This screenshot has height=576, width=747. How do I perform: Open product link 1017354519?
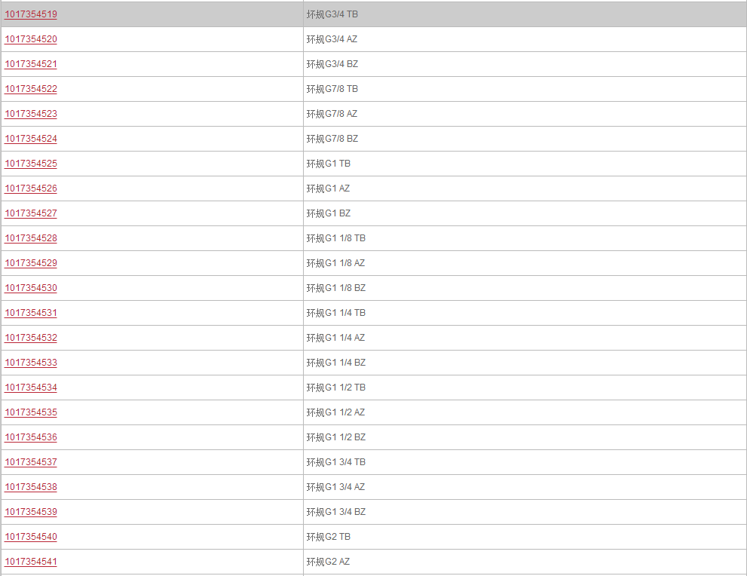point(31,14)
